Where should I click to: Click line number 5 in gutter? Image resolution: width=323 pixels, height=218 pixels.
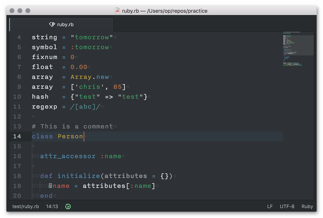[x=19, y=47]
